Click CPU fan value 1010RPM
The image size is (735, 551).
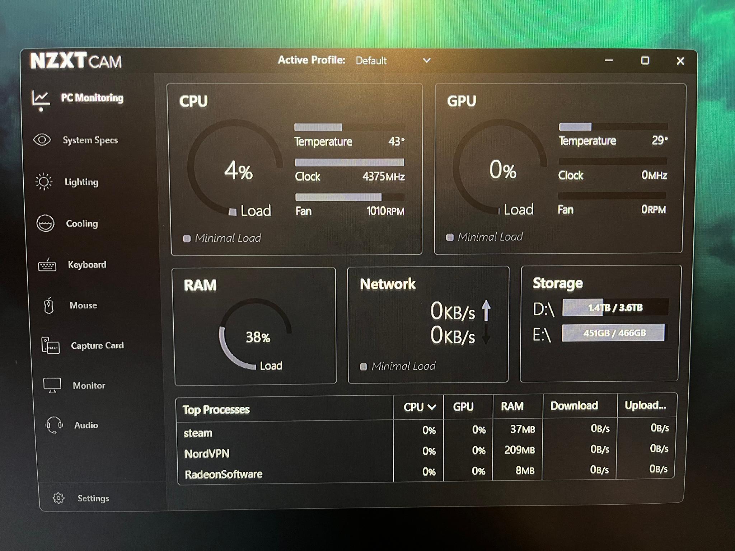(385, 211)
